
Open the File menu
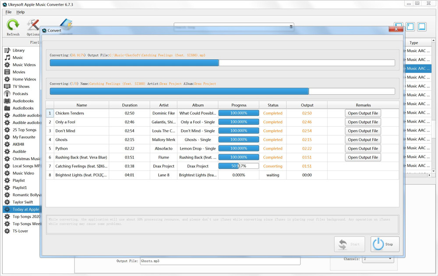pyautogui.click(x=8, y=12)
